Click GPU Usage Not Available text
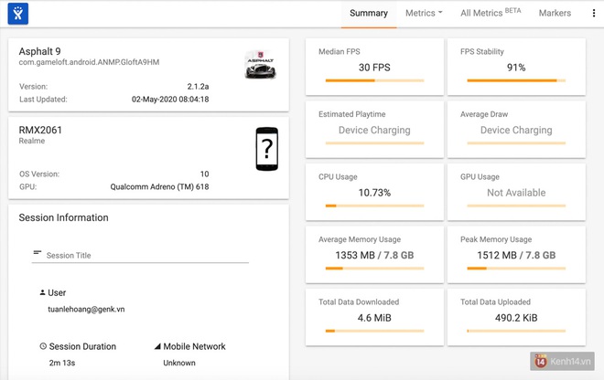The width and height of the screenshot is (604, 380). tap(516, 193)
